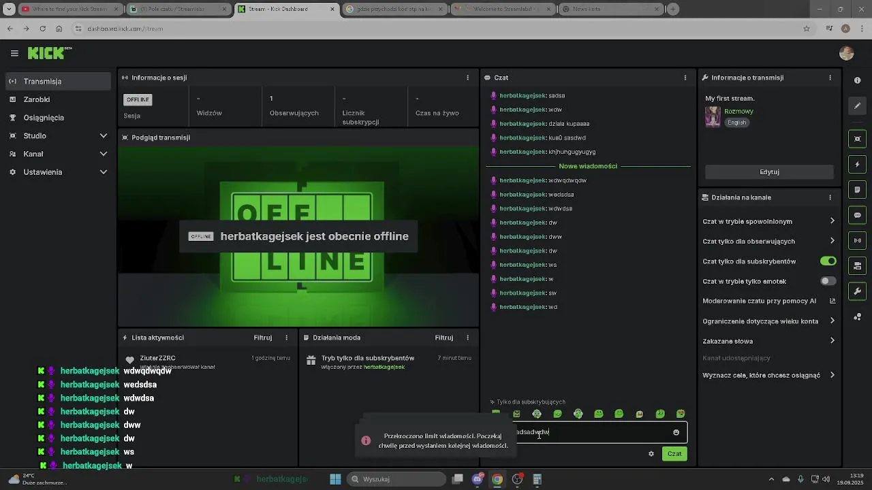Viewport: 872px width, 490px height.
Task: Open three-dot menu of Działania moda panel
Action: coord(467,338)
